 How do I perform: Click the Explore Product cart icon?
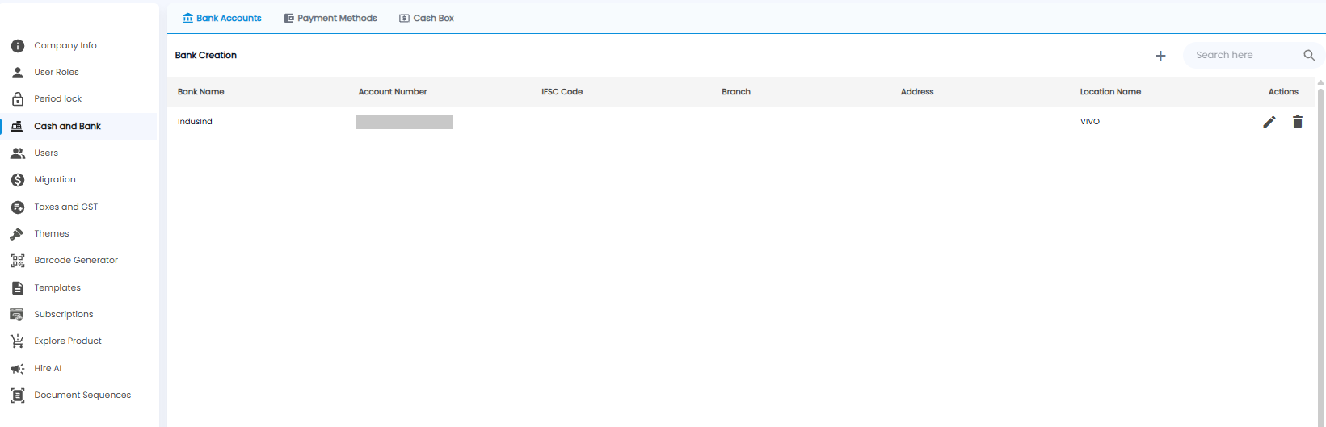click(17, 341)
